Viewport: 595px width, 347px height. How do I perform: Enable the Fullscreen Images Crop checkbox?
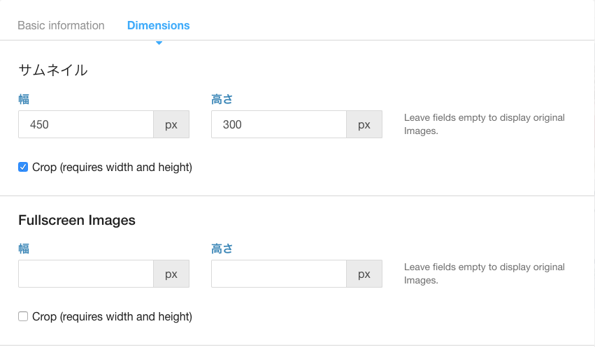(x=23, y=316)
